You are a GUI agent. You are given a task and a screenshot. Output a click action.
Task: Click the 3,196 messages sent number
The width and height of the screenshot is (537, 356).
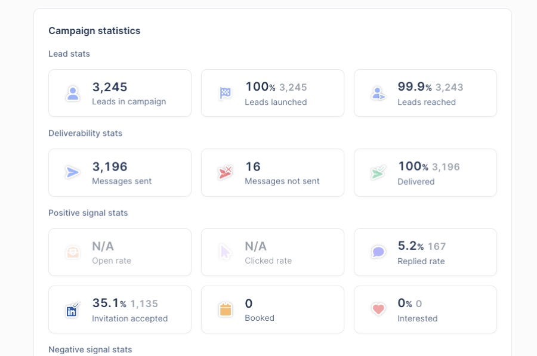tap(110, 166)
